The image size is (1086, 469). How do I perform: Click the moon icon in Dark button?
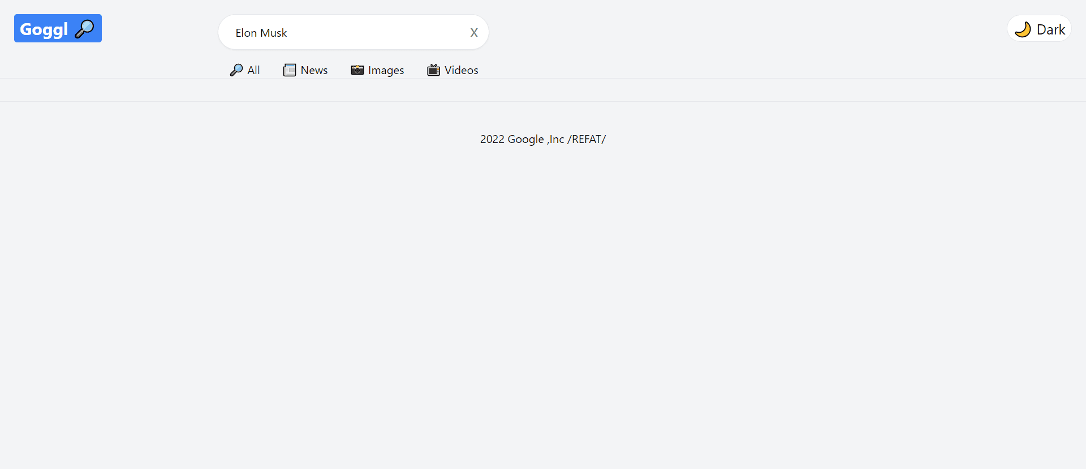pyautogui.click(x=1023, y=29)
